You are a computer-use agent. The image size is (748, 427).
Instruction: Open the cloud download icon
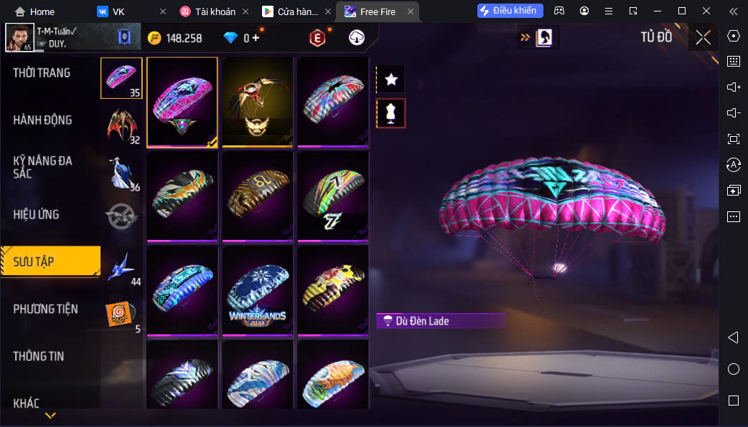[356, 37]
